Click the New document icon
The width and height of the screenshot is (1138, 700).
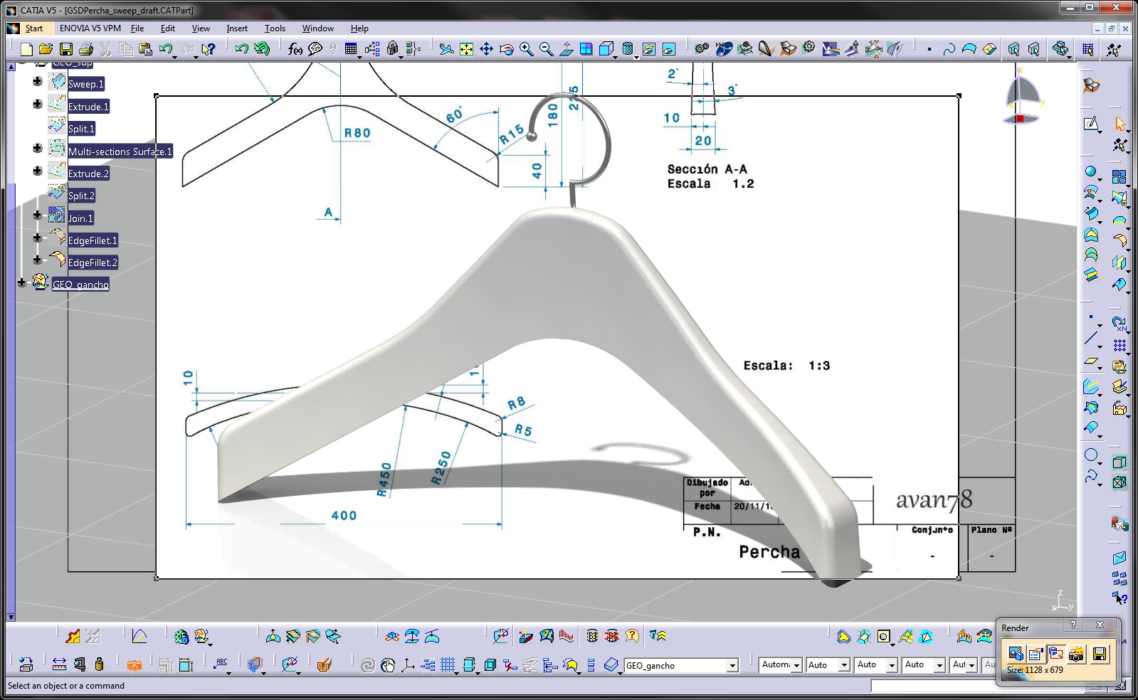[26, 49]
